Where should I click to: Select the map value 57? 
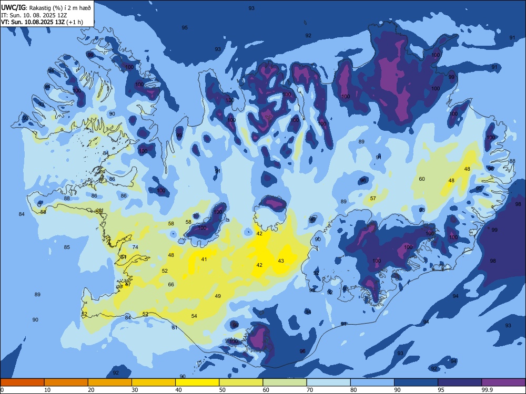(373, 199)
